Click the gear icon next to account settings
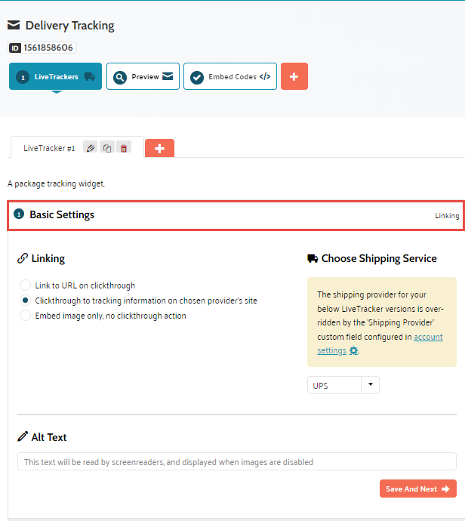 [353, 350]
